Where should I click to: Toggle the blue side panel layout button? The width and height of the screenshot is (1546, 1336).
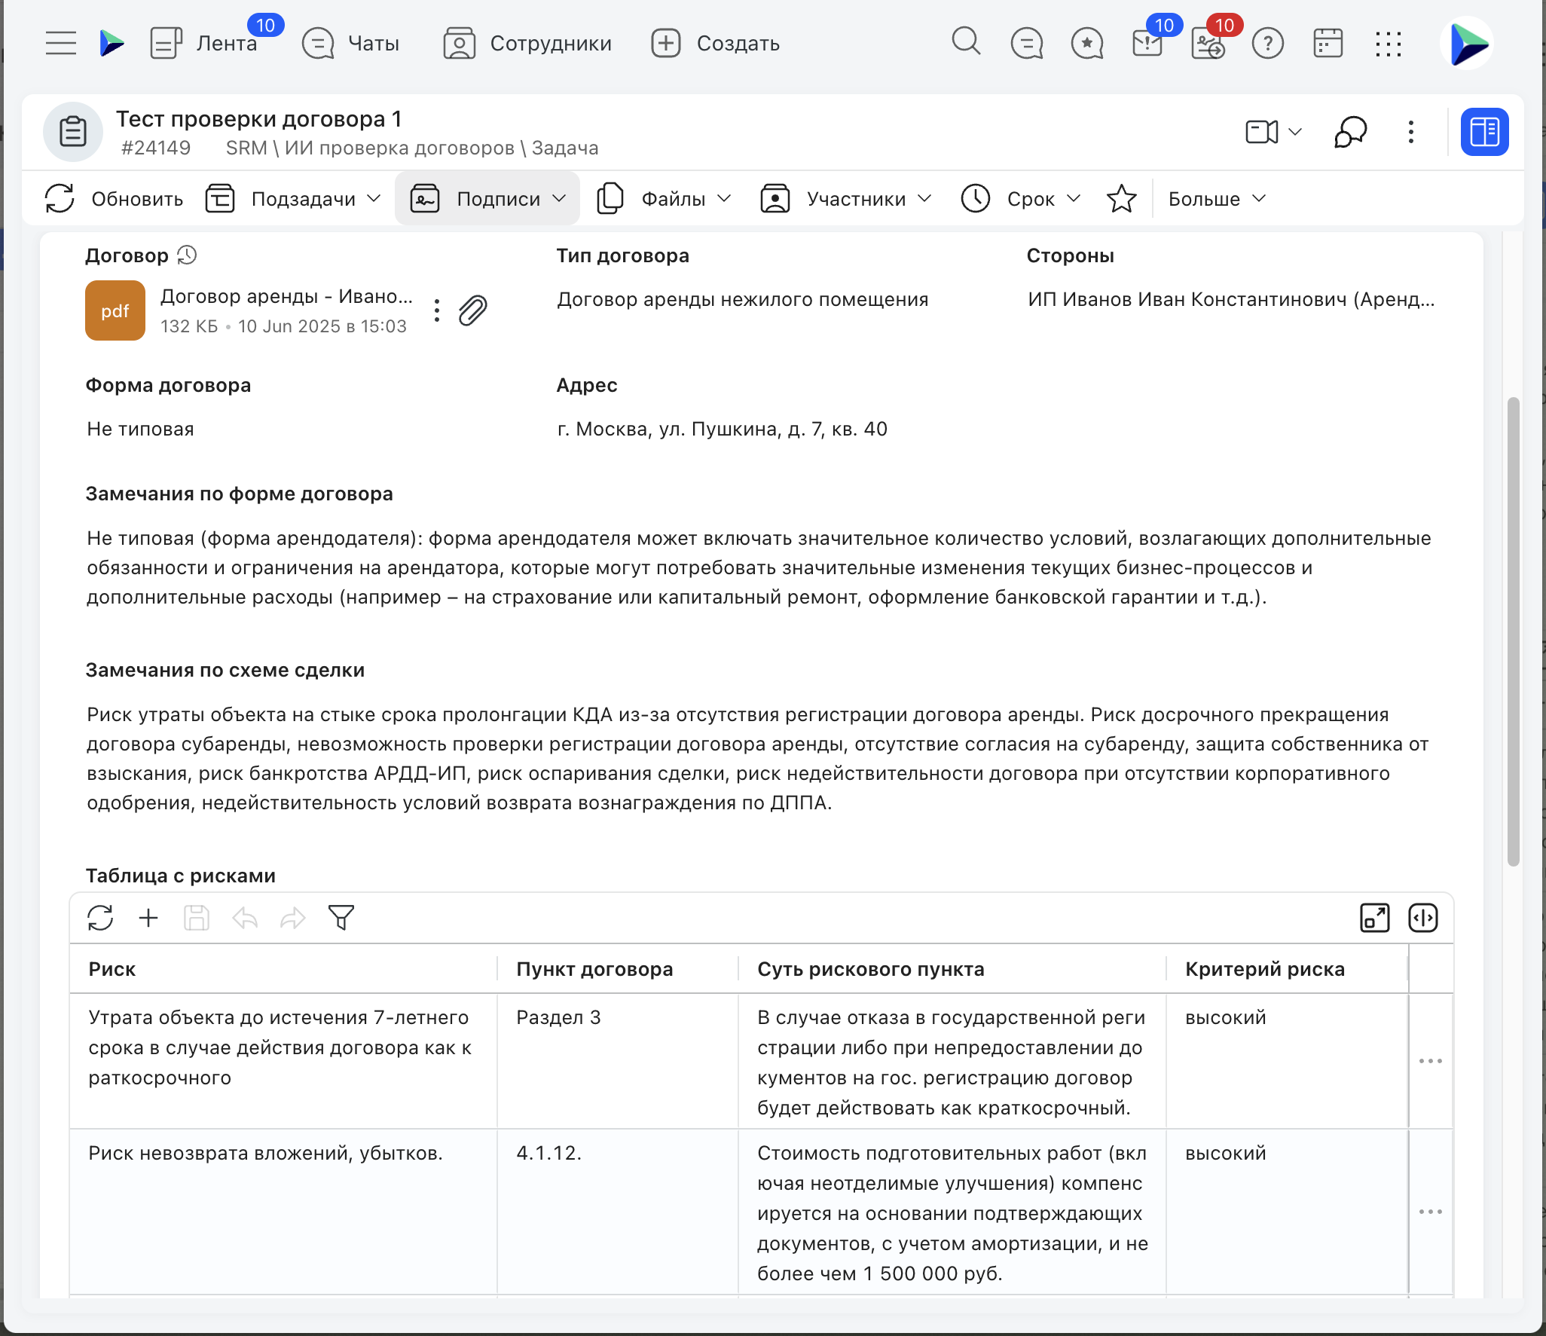1484,132
